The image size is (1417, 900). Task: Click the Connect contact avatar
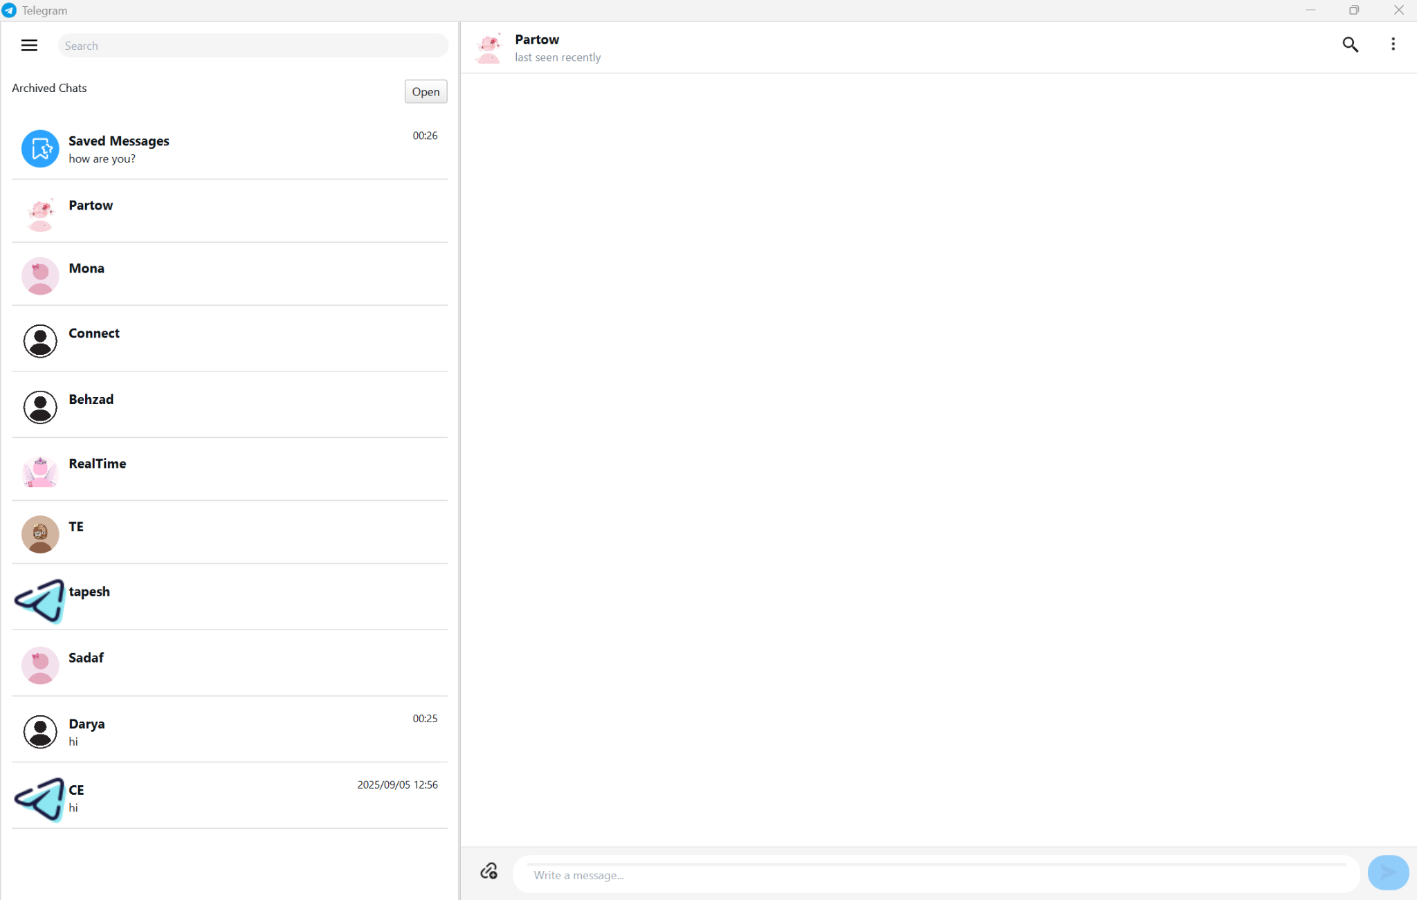[40, 341]
